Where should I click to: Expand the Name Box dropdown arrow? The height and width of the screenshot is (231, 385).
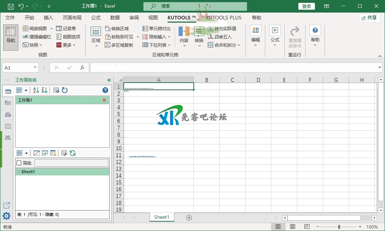tap(35, 68)
